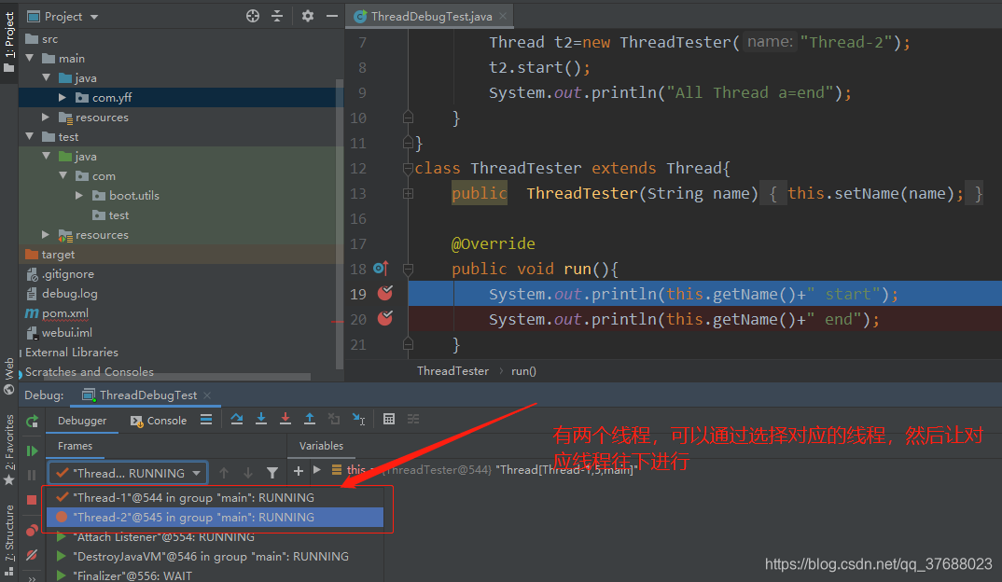
Task: Click the Pause Program icon
Action: tap(32, 476)
